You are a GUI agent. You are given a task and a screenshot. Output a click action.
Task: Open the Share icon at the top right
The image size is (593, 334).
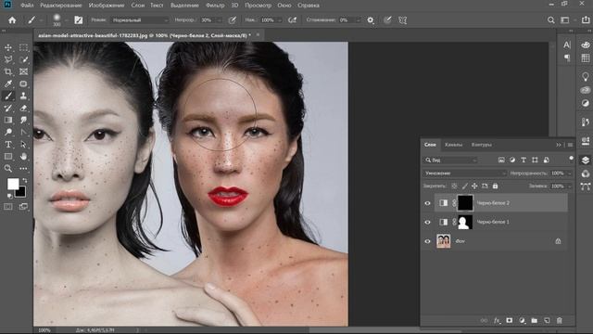point(586,20)
